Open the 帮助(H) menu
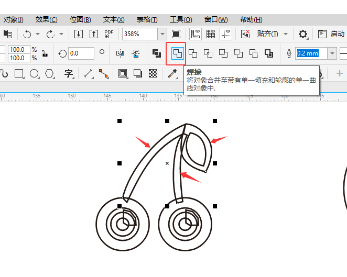This screenshot has width=347, height=277. (x=251, y=20)
